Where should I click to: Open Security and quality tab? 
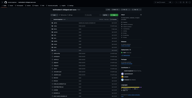point(52,6)
